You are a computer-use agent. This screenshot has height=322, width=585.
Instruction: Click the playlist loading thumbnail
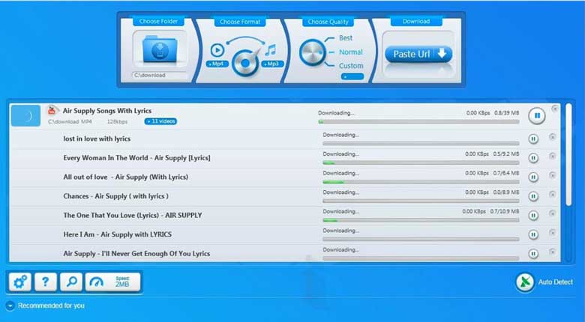[x=25, y=115]
